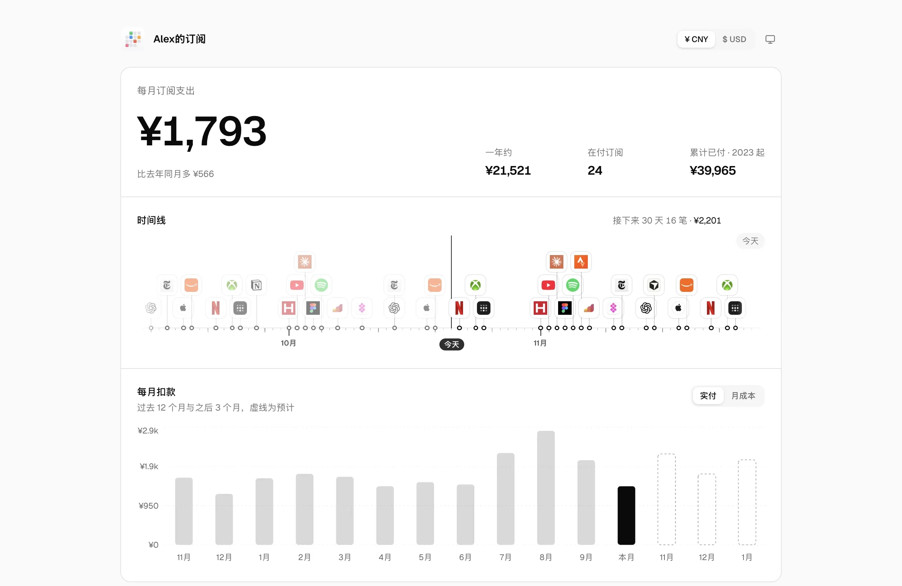
Task: Click the dark 今天 label under the timeline
Action: tap(451, 344)
